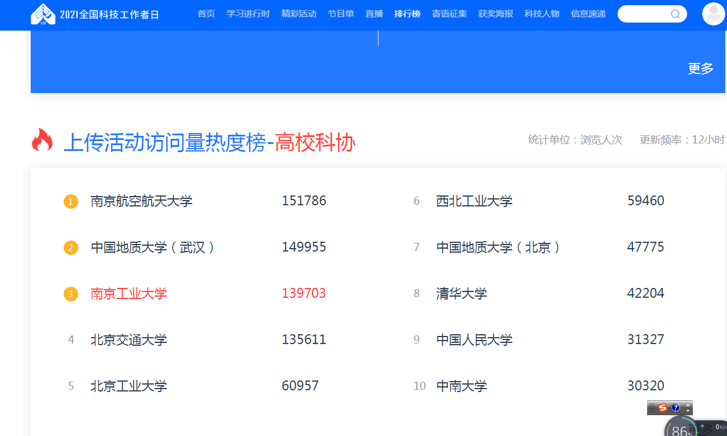The image size is (727, 436).
Task: Click the view count 135611
Action: 304,340
